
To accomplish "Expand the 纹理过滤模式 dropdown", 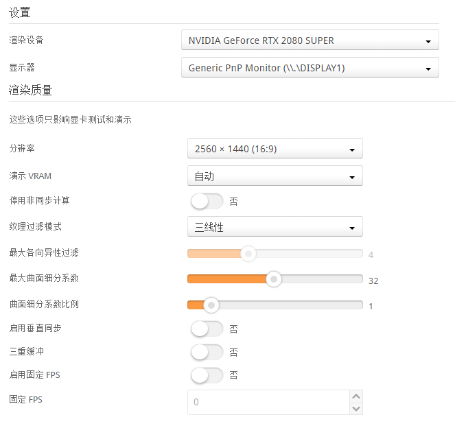I will 275,227.
